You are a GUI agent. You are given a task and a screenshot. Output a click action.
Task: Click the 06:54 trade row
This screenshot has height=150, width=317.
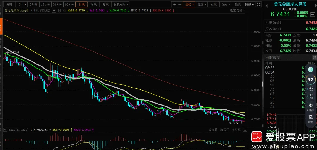(x=290, y=72)
